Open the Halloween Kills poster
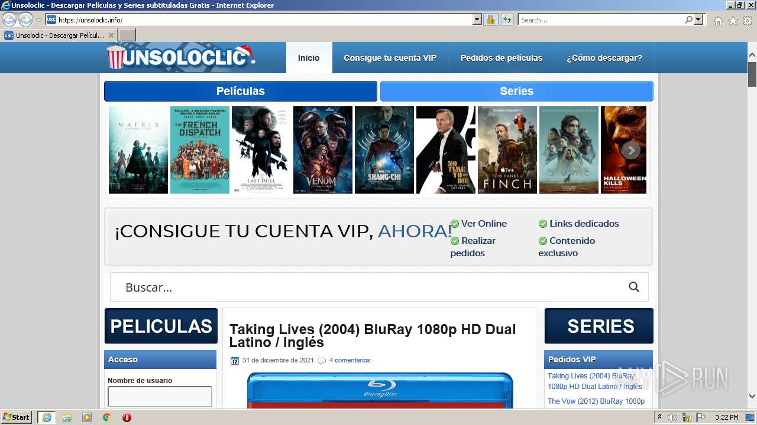Image resolution: width=757 pixels, height=425 pixels. 624,150
